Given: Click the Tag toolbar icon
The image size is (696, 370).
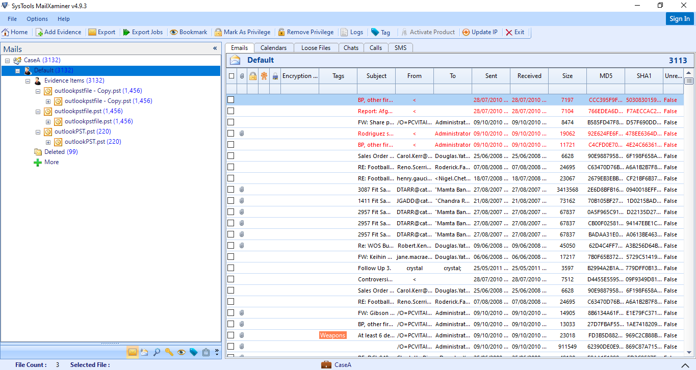Looking at the screenshot, I should click(375, 32).
